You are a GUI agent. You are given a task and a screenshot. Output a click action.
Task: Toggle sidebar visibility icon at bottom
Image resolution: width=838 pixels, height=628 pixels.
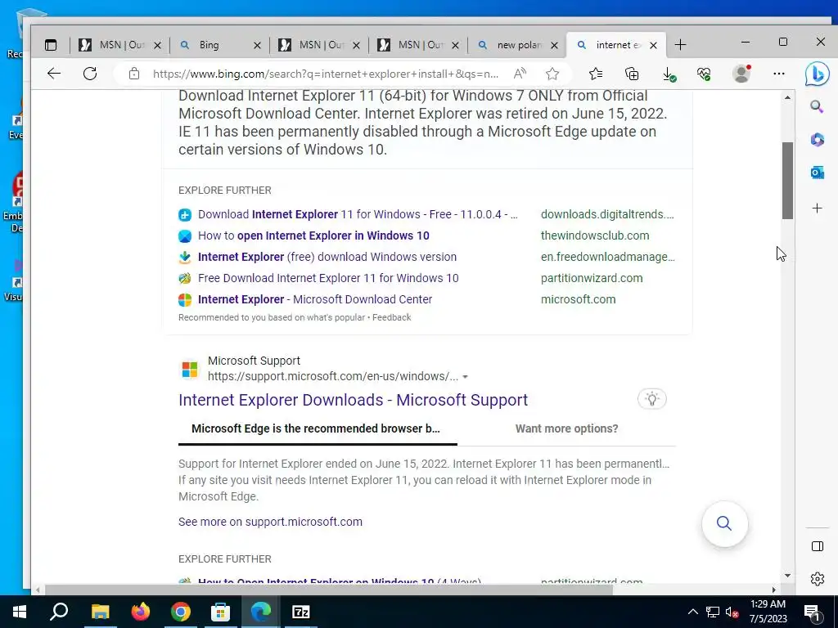tap(818, 545)
